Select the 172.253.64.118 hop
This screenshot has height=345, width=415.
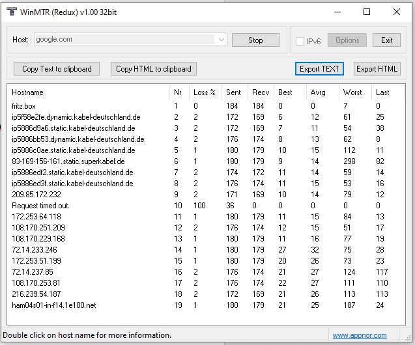click(36, 217)
